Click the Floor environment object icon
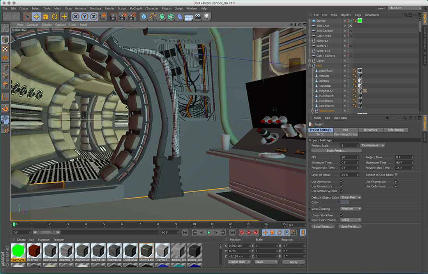The image size is (428, 274). [x=189, y=17]
